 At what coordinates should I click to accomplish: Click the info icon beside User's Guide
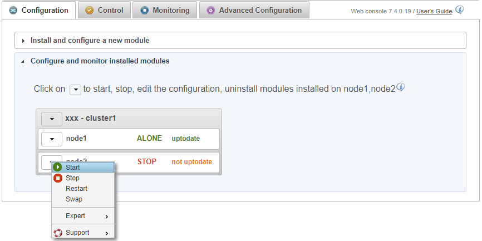click(459, 10)
